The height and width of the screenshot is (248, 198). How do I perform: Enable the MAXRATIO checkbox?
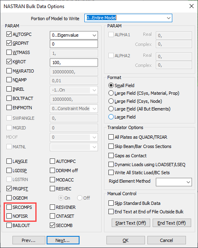pyautogui.click(x=9, y=71)
